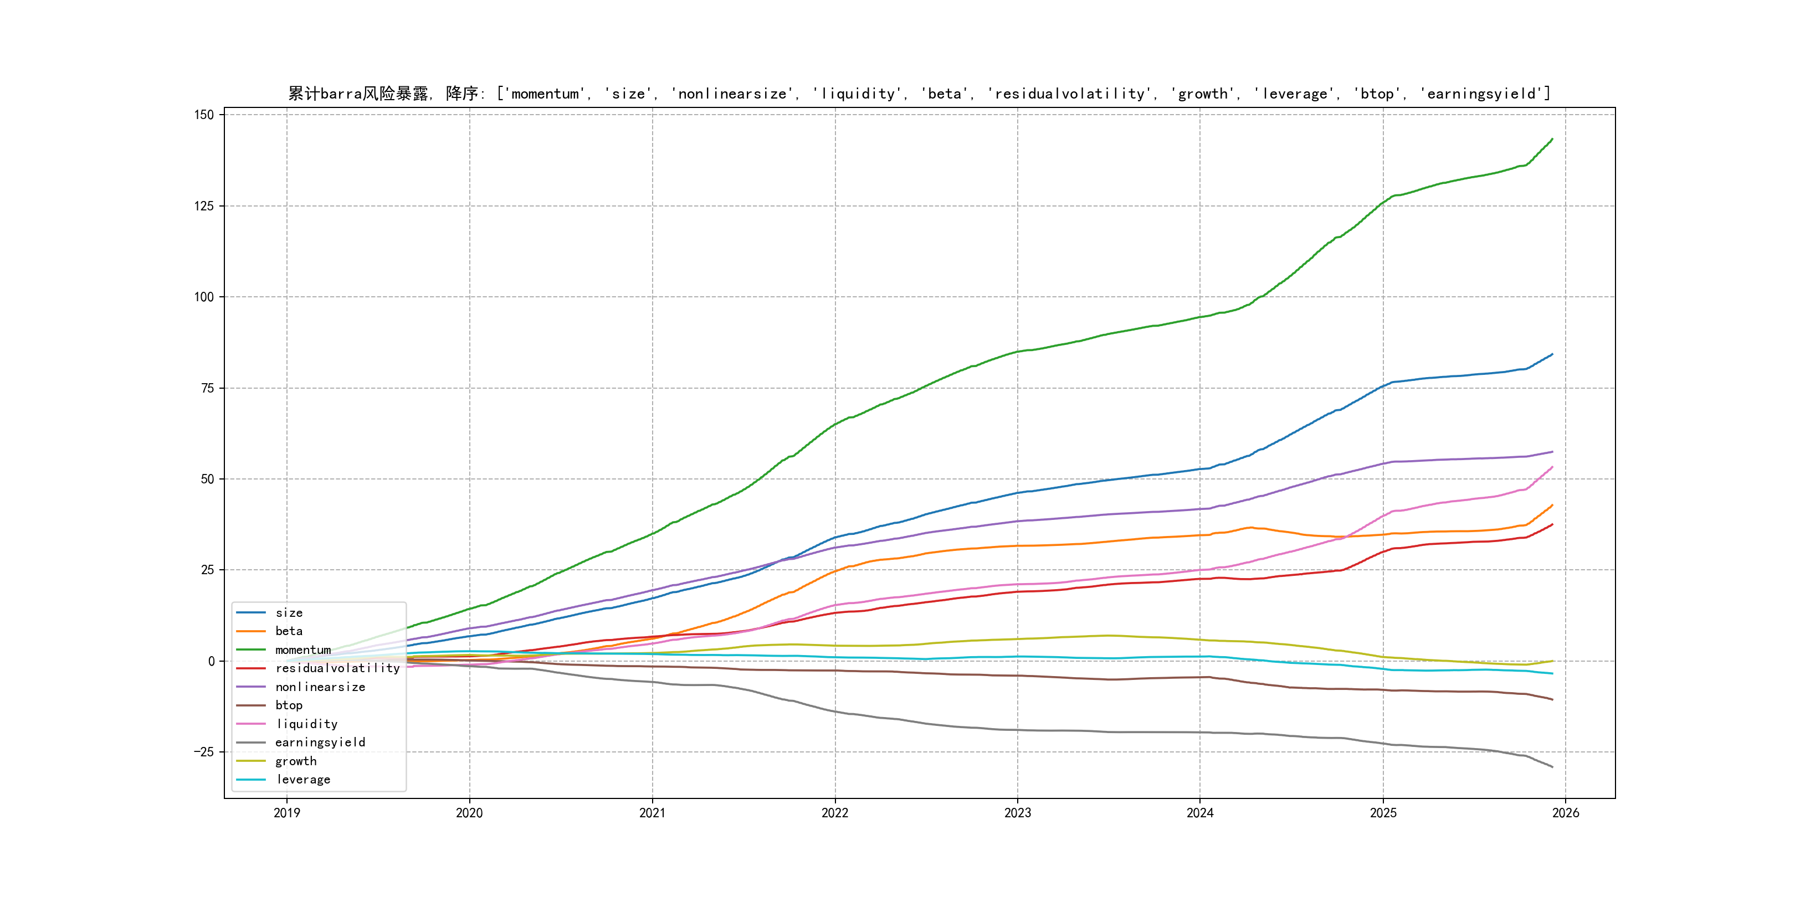Click the −25 y-axis tick label
This screenshot has width=1795, height=897.
(x=203, y=752)
